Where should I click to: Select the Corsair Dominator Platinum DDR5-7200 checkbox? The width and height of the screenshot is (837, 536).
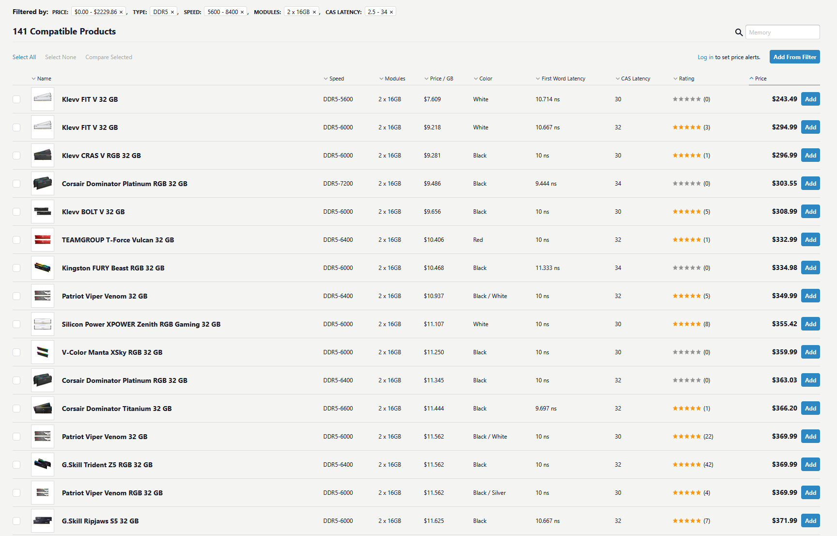[16, 184]
